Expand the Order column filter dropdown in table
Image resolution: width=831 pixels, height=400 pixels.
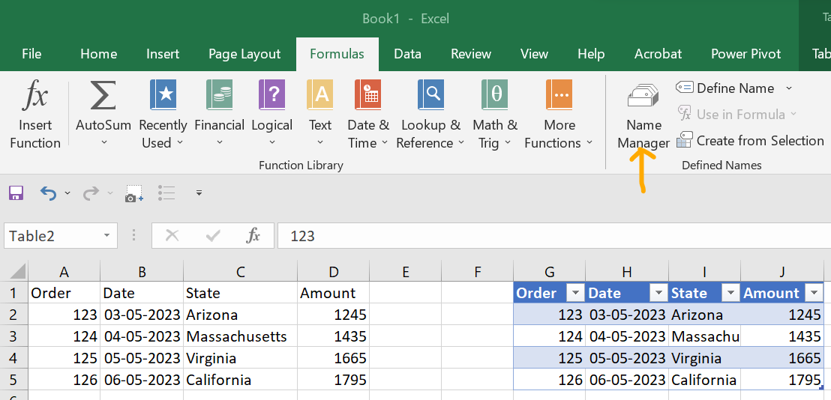[x=575, y=294]
